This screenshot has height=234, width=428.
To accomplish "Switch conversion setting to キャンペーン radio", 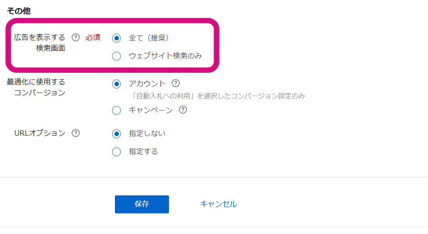I will pyautogui.click(x=117, y=110).
